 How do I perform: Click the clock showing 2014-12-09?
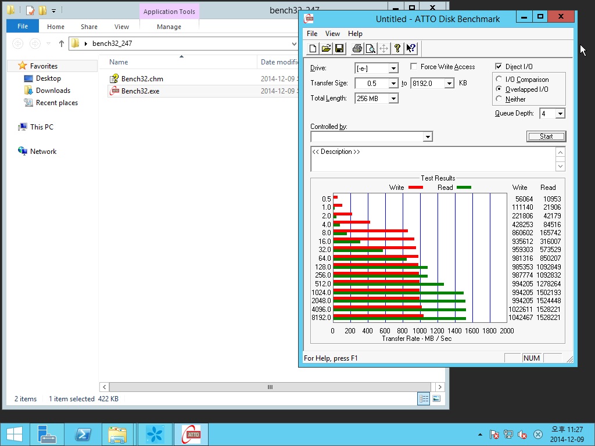[x=567, y=434]
